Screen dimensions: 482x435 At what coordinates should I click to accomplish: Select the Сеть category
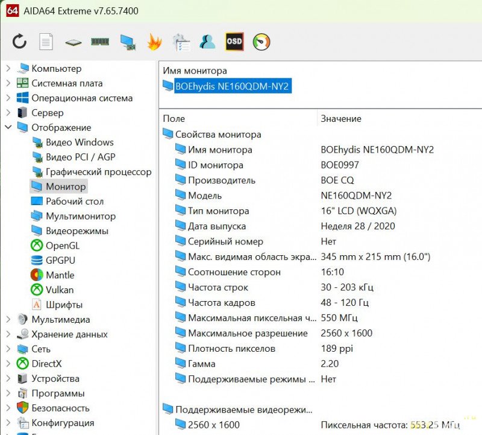(34, 349)
